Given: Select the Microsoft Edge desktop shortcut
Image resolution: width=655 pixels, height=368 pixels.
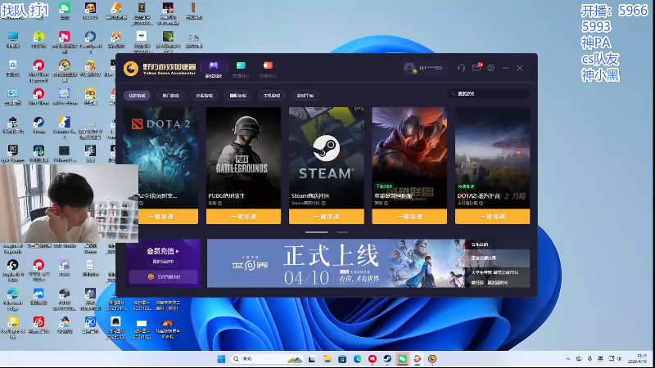Looking at the screenshot, I should [12, 298].
